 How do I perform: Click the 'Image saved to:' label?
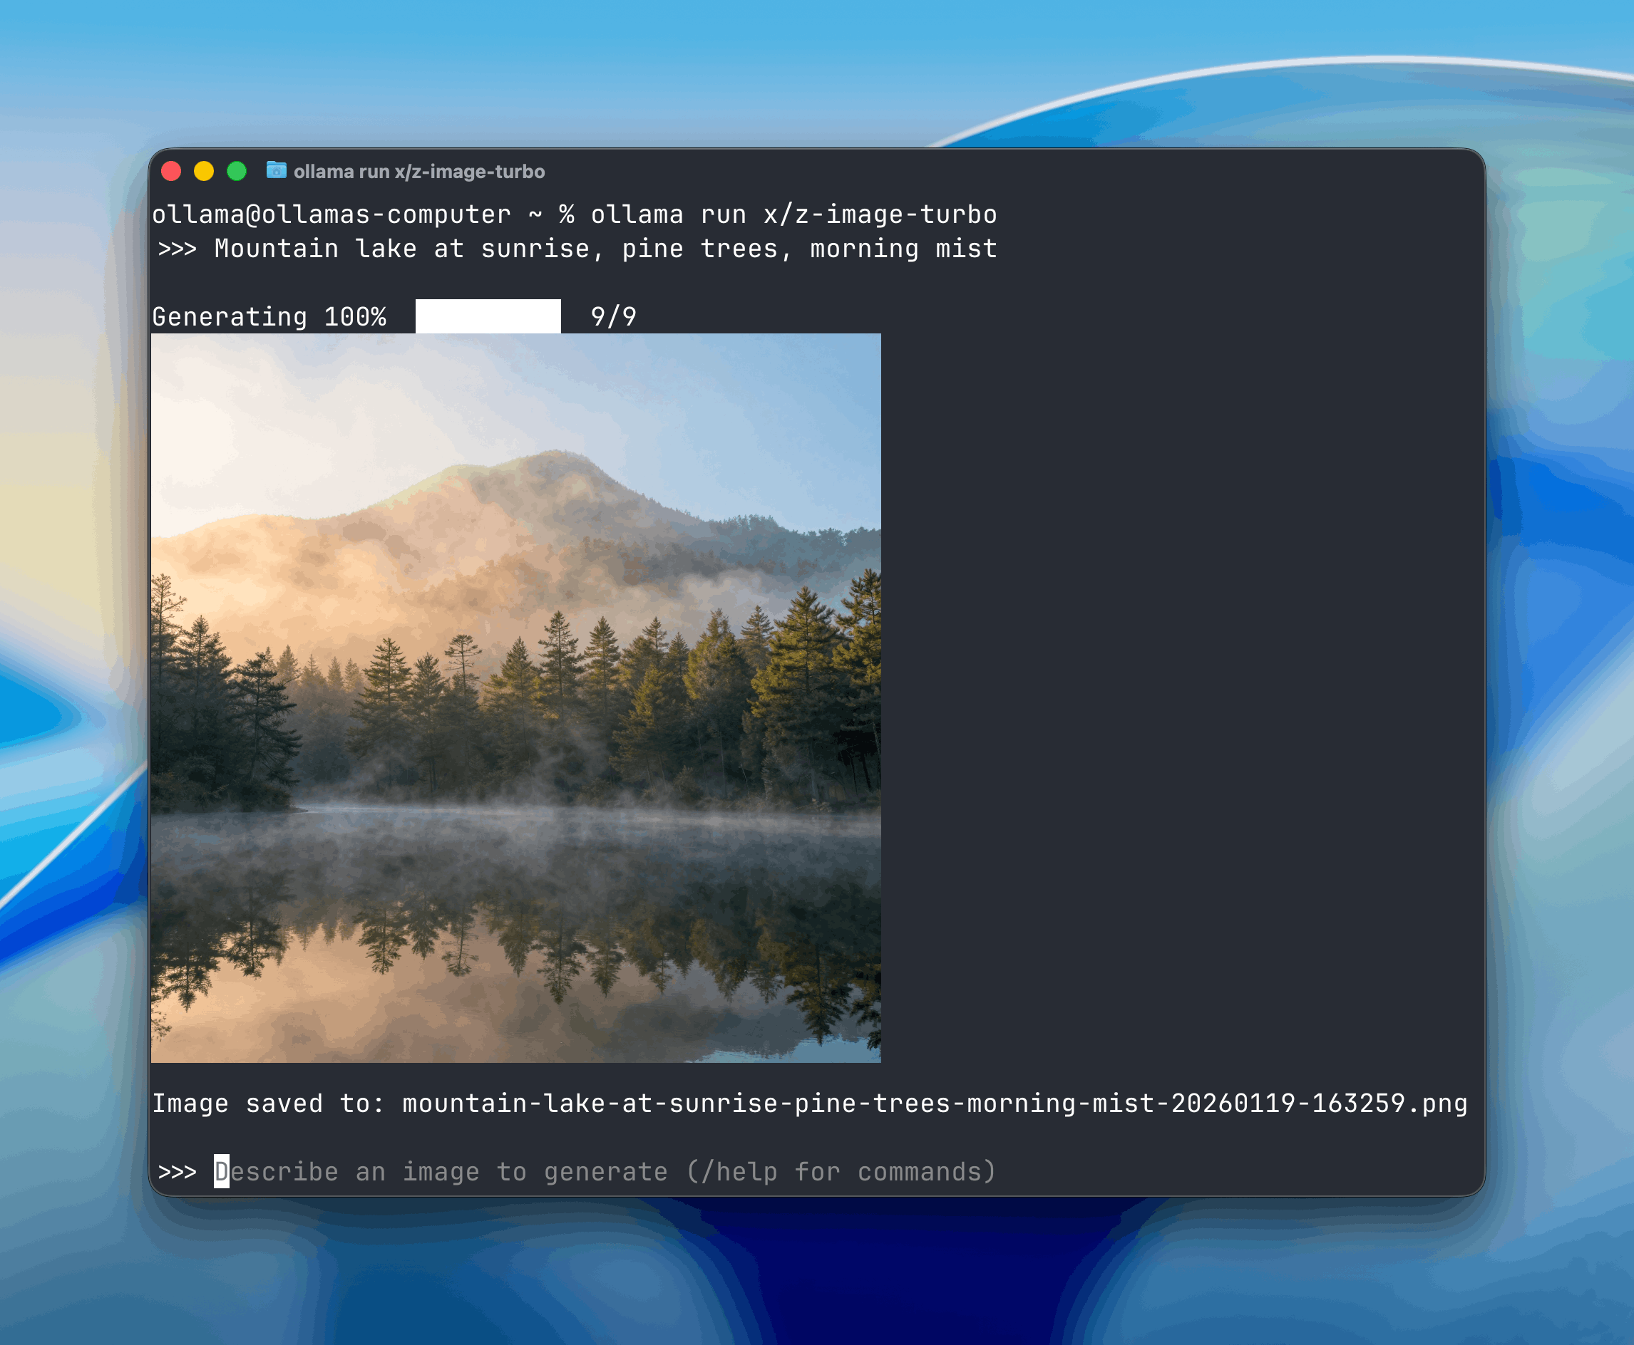267,1103
